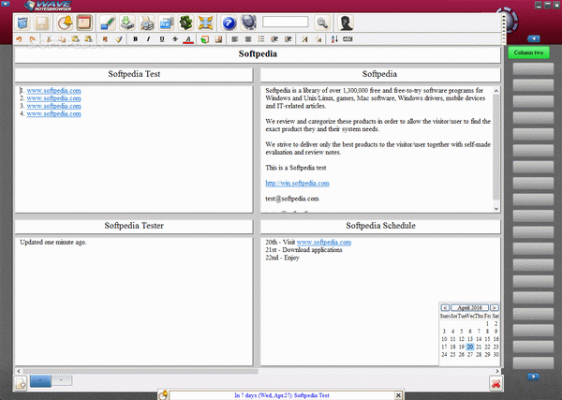The height and width of the screenshot is (400, 562).
Task: Select the blue page tab at bottom
Action: 40,380
